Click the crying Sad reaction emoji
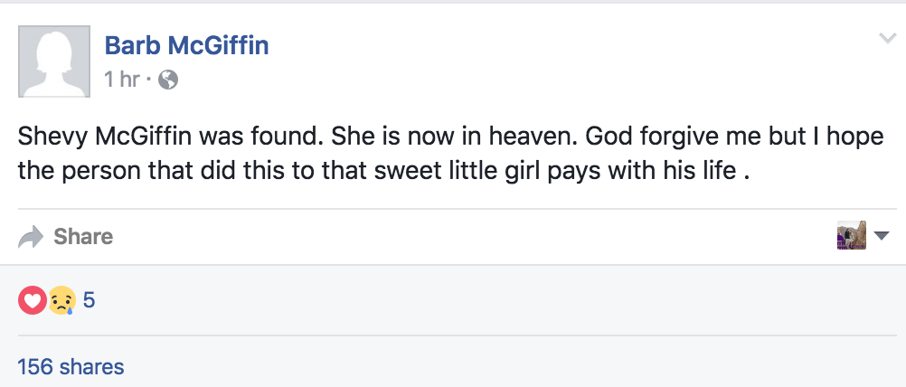The height and width of the screenshot is (387, 906). (x=61, y=300)
